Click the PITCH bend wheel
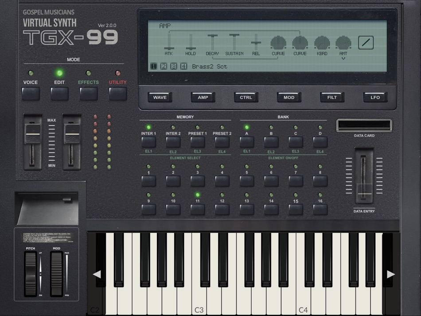The image size is (421, 316). 30,274
